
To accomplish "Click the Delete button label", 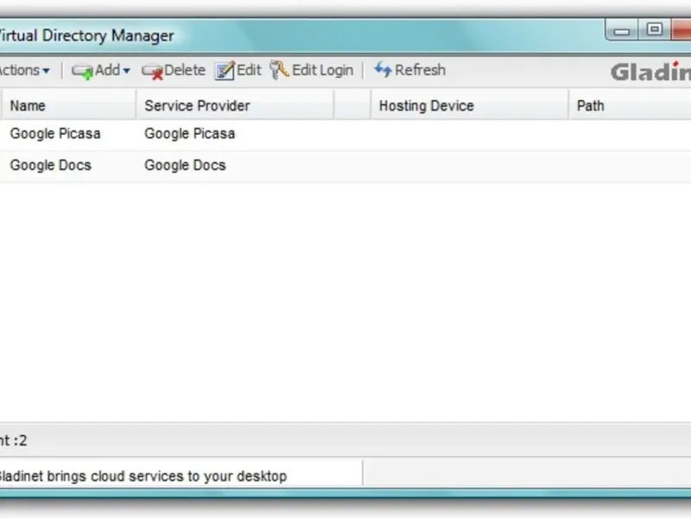I will (x=185, y=70).
